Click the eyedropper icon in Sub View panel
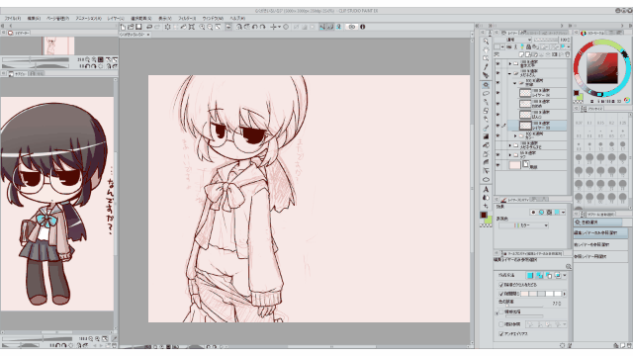633x356 pixels. point(115,338)
